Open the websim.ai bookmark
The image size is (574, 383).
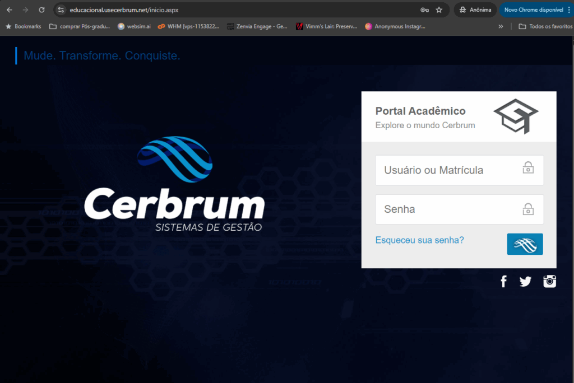(x=134, y=26)
